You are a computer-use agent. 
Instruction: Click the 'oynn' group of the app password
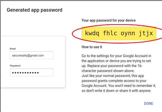coord(128,33)
